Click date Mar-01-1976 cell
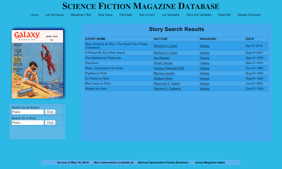Image resolution: width=282 pixels, height=169 pixels. coord(257,63)
